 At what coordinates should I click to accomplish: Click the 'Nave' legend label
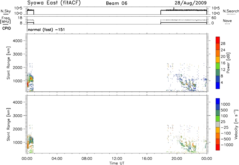coord(227,21)
